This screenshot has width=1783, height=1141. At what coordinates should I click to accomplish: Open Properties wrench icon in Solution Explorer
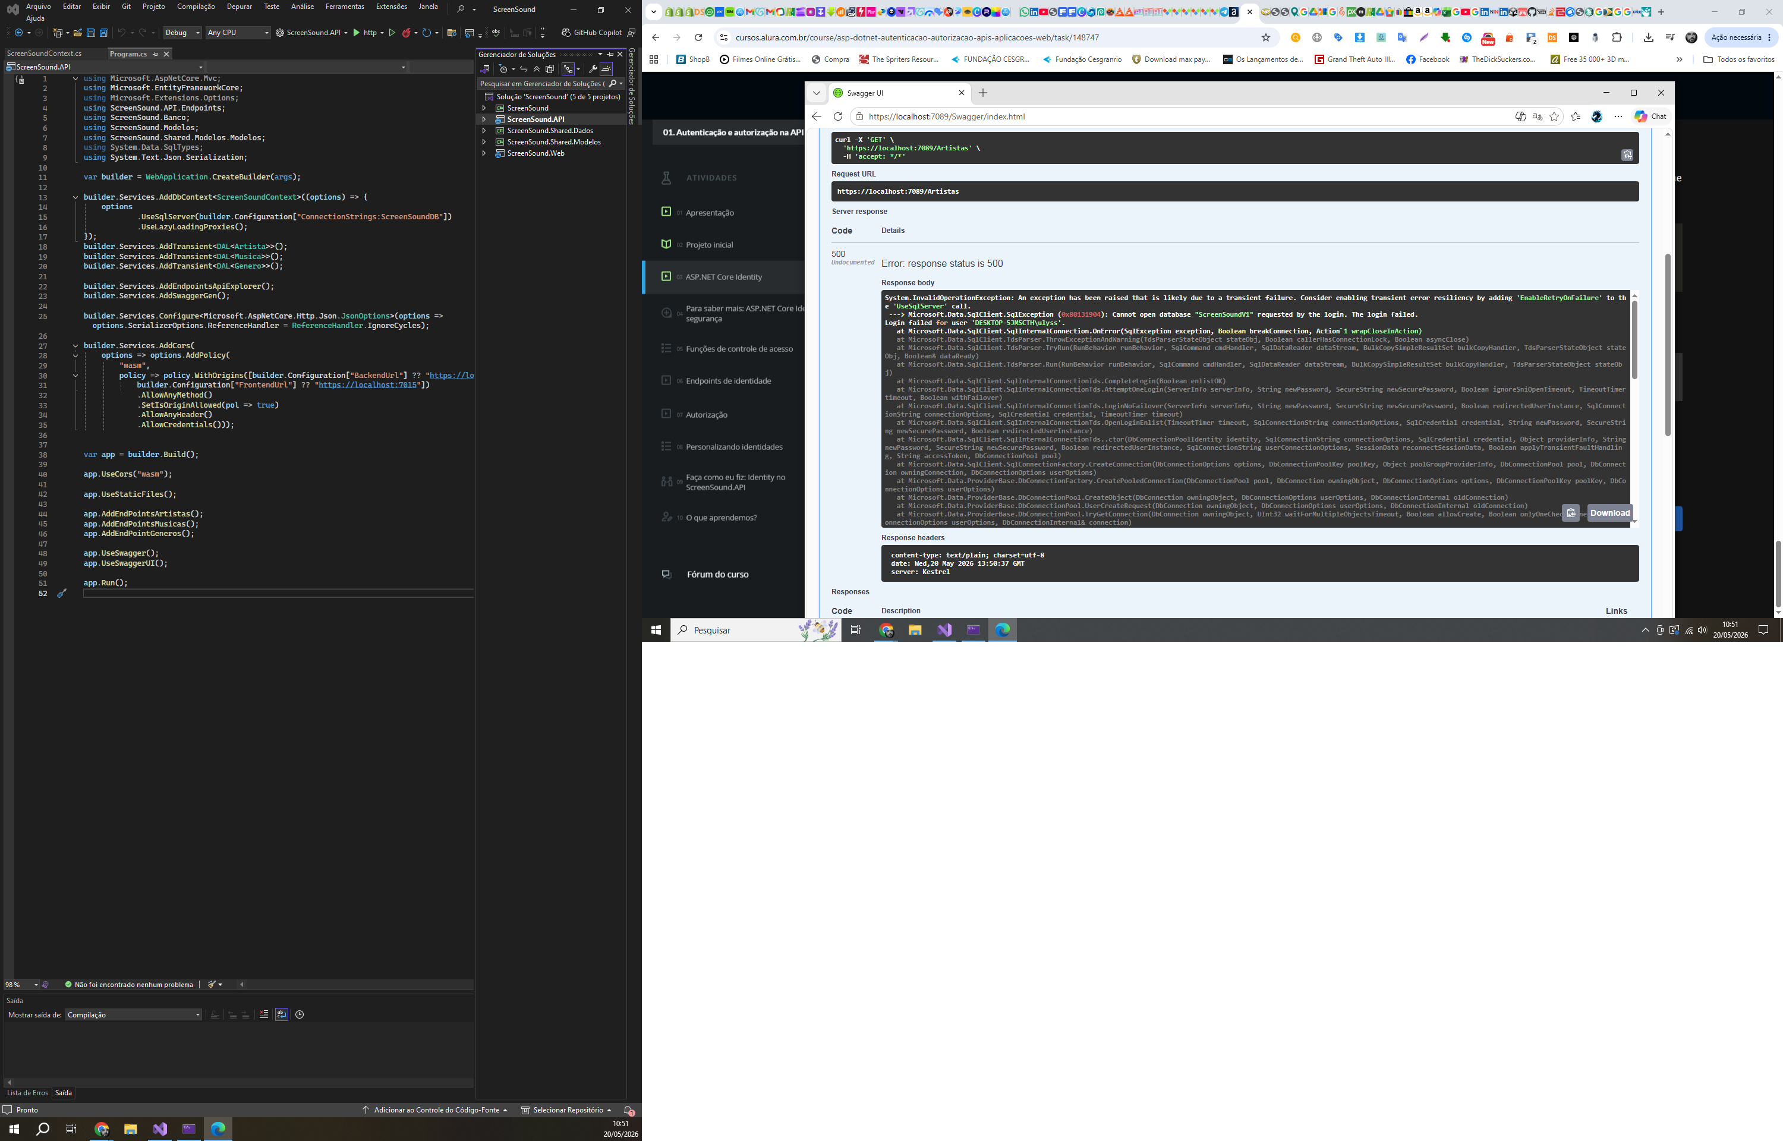click(593, 69)
